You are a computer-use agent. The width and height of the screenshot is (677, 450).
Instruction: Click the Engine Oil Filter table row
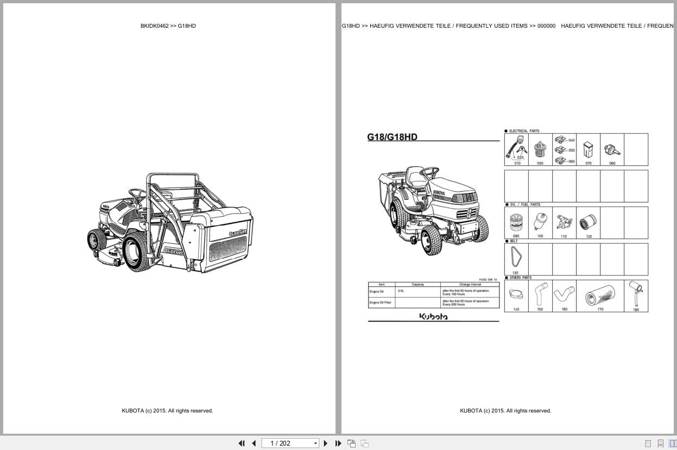pos(434,303)
